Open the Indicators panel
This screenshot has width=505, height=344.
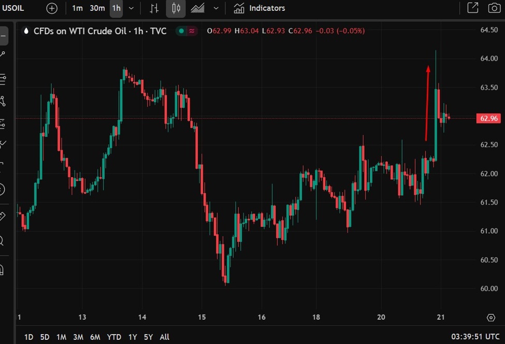[x=259, y=8]
